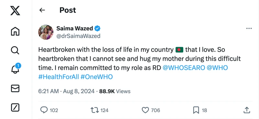Open the three-dot more options menu
The width and height of the screenshot is (259, 119).
(249, 28)
